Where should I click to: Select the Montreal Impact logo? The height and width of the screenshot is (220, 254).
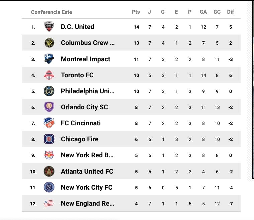click(49, 59)
